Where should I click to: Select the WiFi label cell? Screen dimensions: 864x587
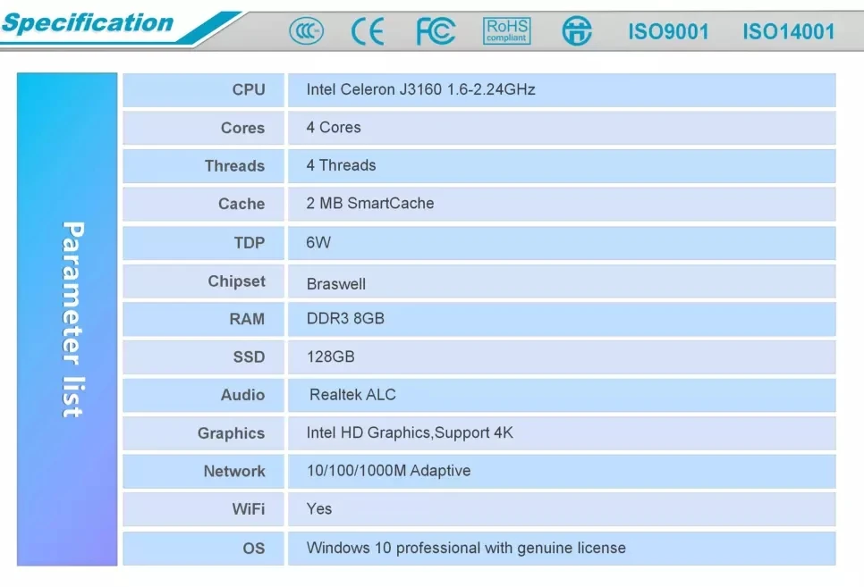click(x=203, y=509)
